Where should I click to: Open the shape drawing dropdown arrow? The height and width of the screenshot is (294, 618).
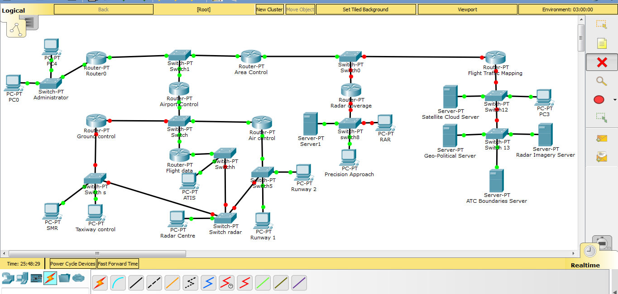click(x=614, y=99)
